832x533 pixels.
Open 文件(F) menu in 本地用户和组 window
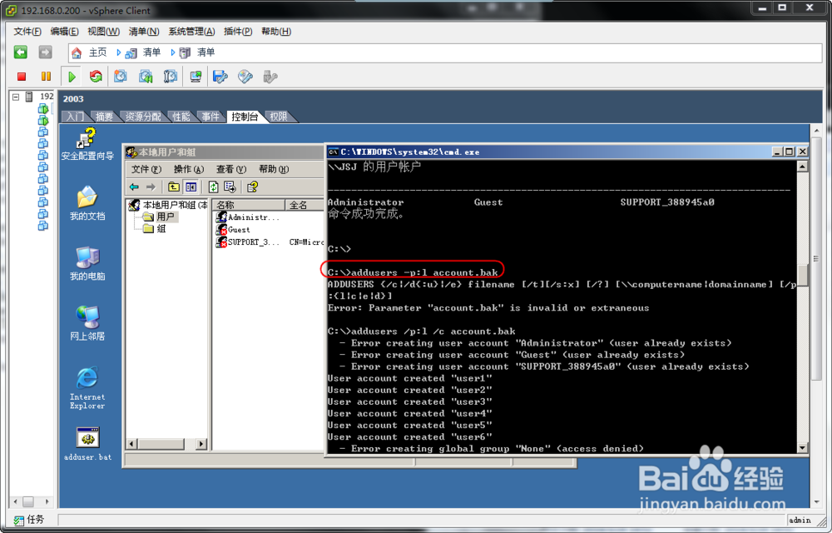(146, 169)
